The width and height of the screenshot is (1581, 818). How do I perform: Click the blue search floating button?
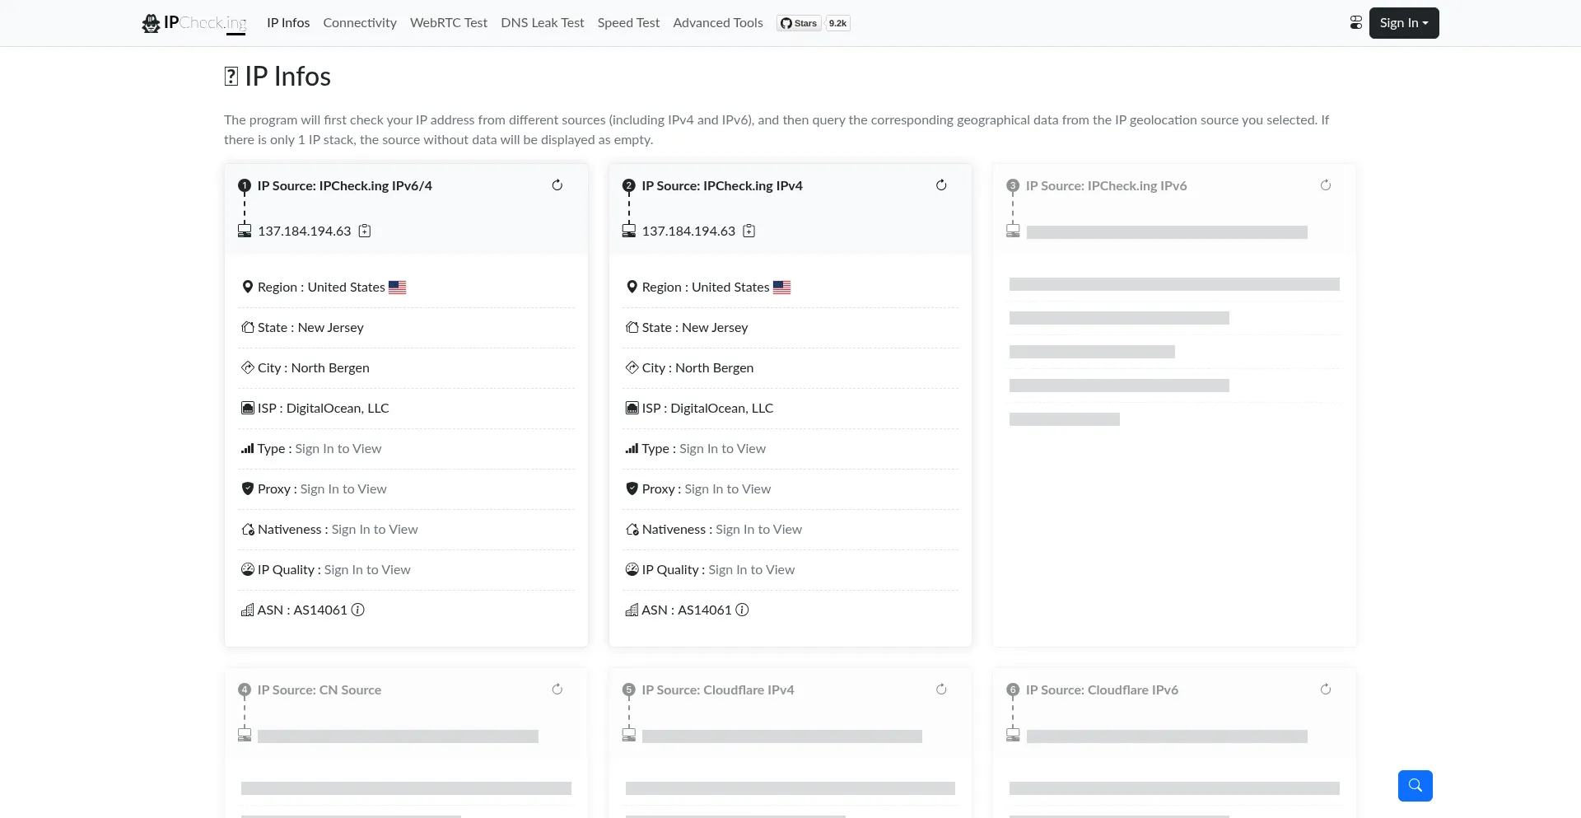pos(1415,786)
